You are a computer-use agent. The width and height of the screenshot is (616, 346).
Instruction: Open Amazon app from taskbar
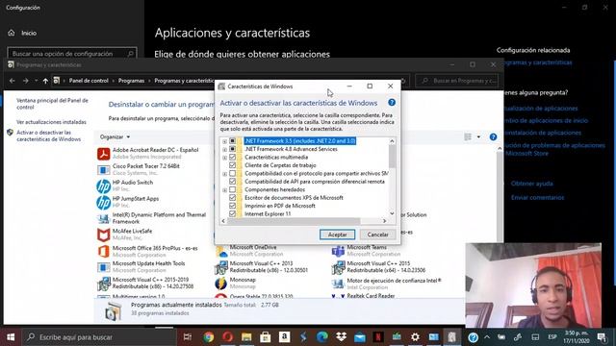coord(285,337)
